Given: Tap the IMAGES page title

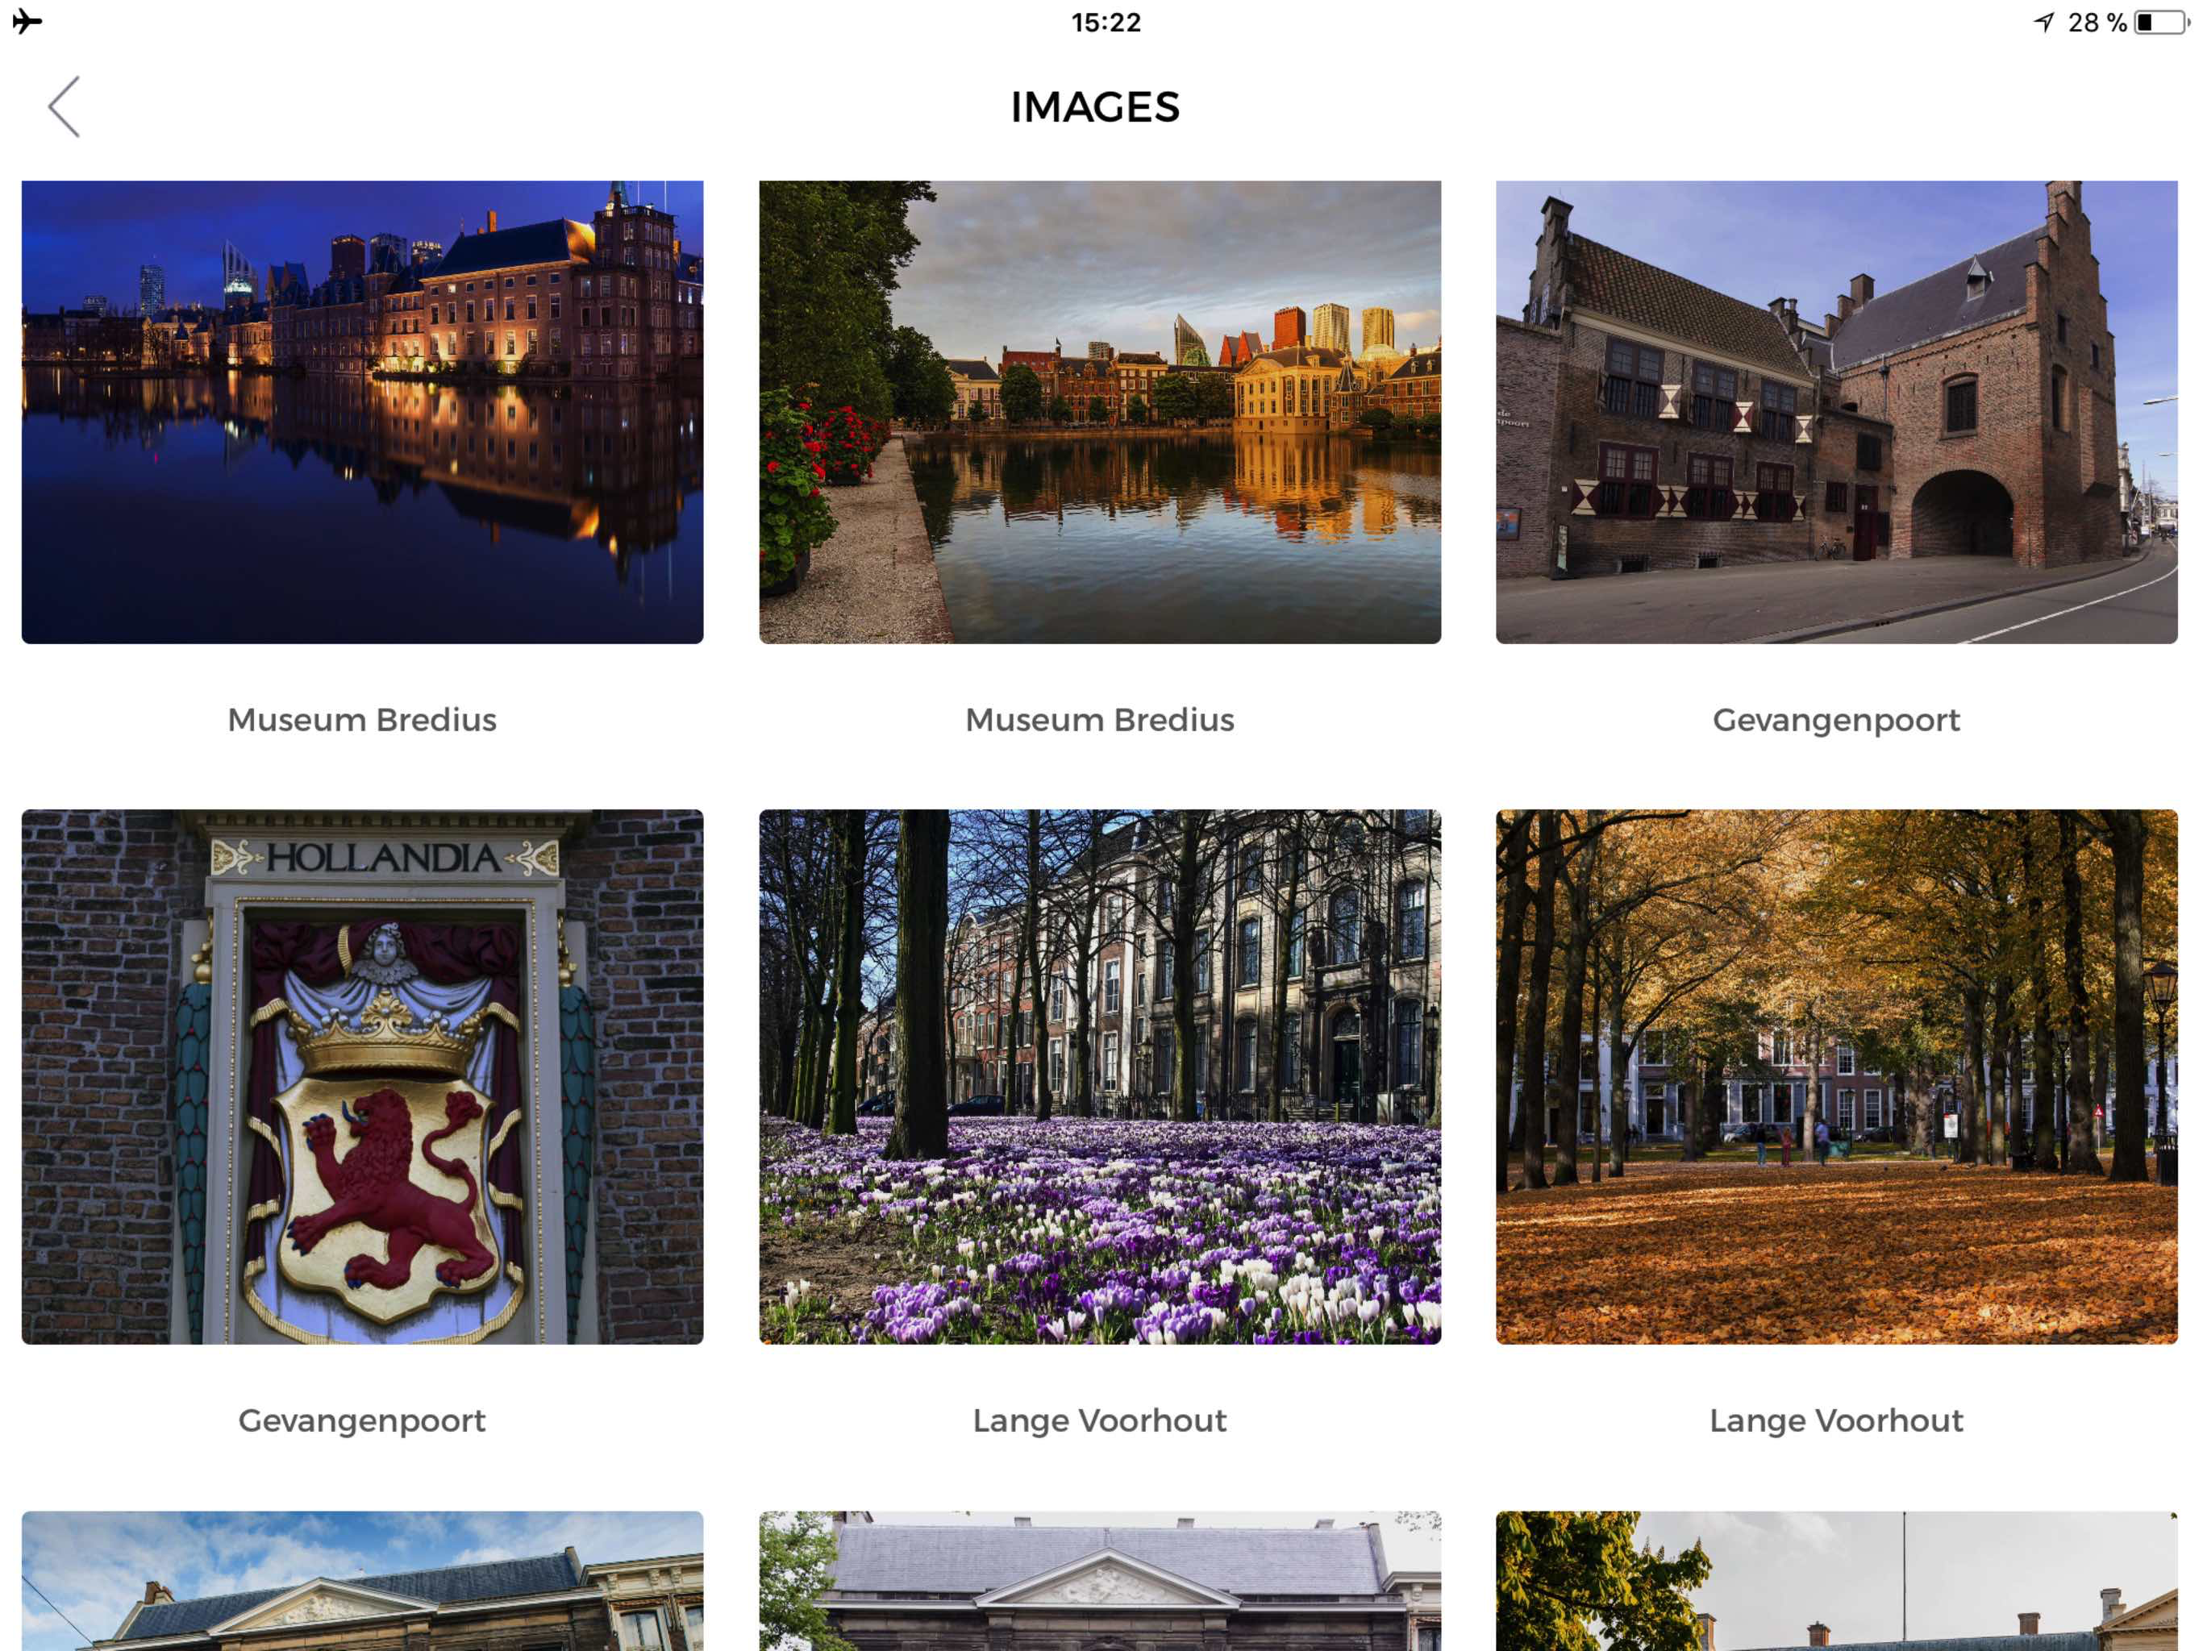Looking at the screenshot, I should (1096, 107).
